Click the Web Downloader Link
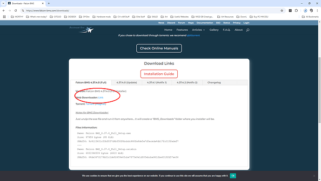321x181 pixels. click(x=100, y=97)
